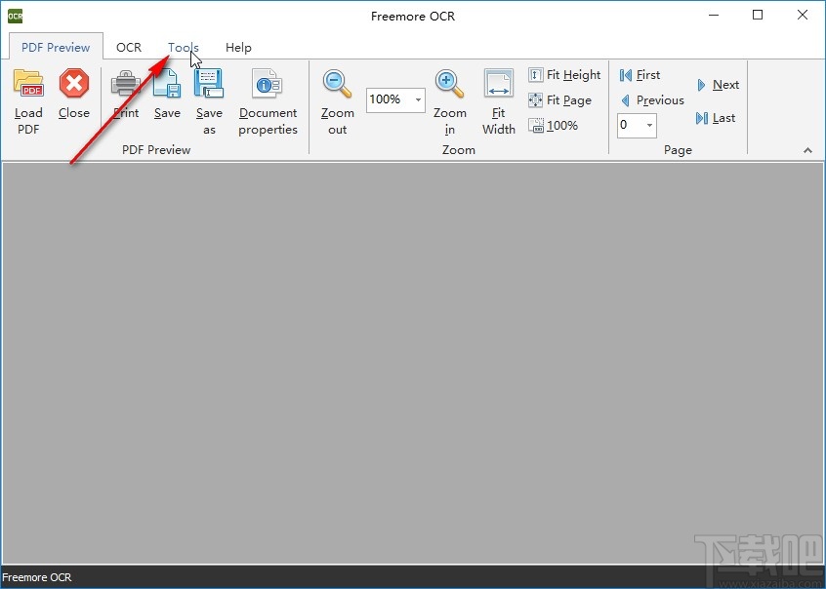Viewport: 826px width, 589px height.
Task: Click inside the 100% zoom value field
Action: point(390,99)
